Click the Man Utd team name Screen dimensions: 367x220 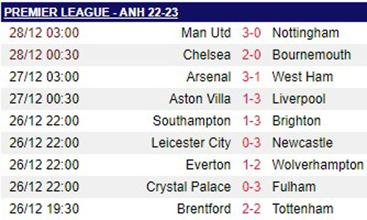[x=206, y=33]
